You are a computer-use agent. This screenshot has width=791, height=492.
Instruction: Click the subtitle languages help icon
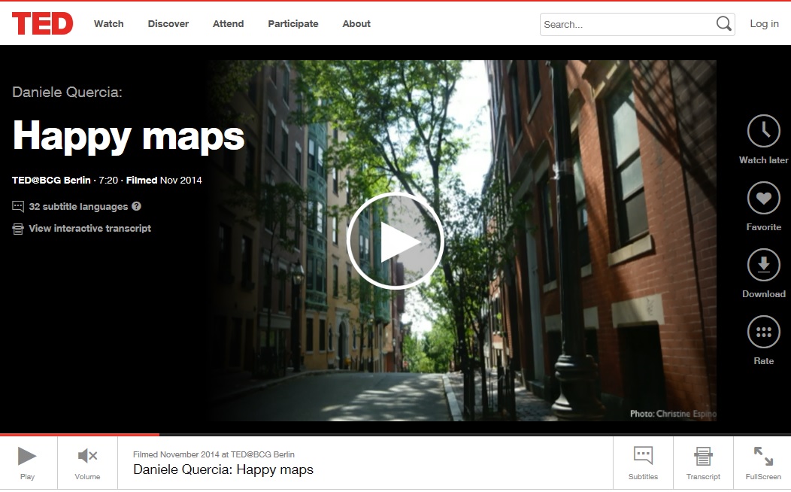click(136, 206)
